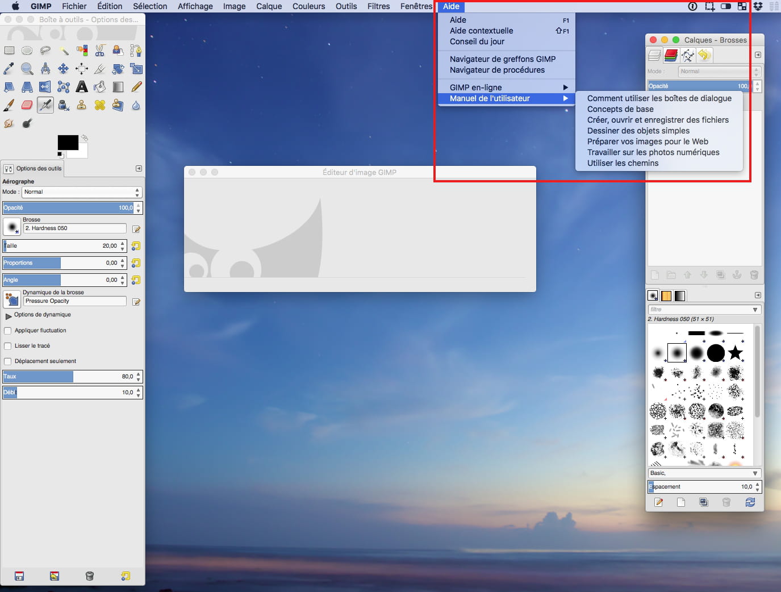Screen dimensions: 781x592
Task: Switch to the Undo History tab
Action: tap(704, 55)
